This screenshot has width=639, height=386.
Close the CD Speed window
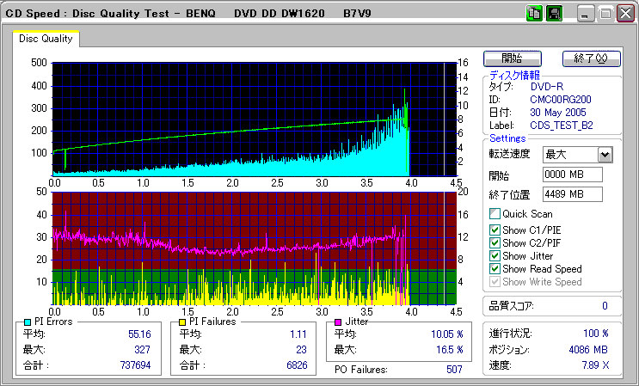tap(625, 14)
